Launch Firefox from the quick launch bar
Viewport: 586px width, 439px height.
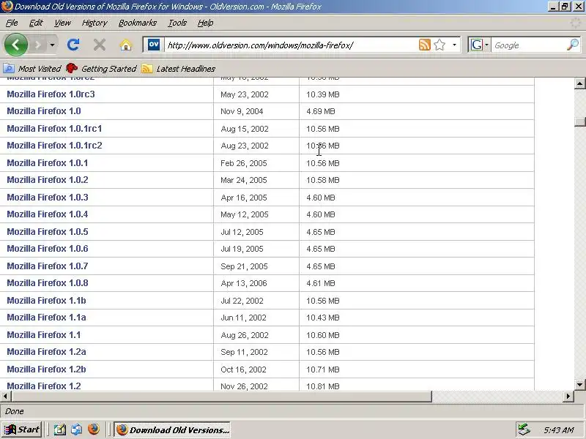point(94,429)
